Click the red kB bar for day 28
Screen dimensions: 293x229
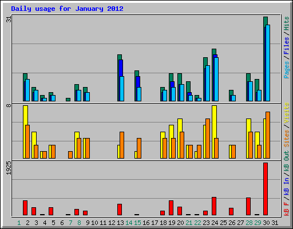pyautogui.click(x=248, y=207)
